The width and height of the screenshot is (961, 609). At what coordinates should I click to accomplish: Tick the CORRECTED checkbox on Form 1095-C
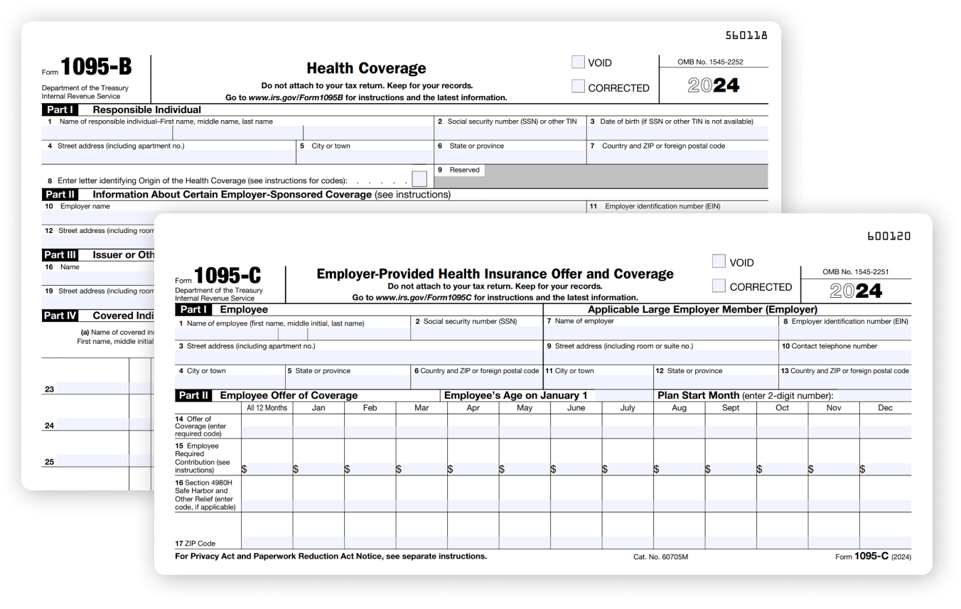[719, 286]
